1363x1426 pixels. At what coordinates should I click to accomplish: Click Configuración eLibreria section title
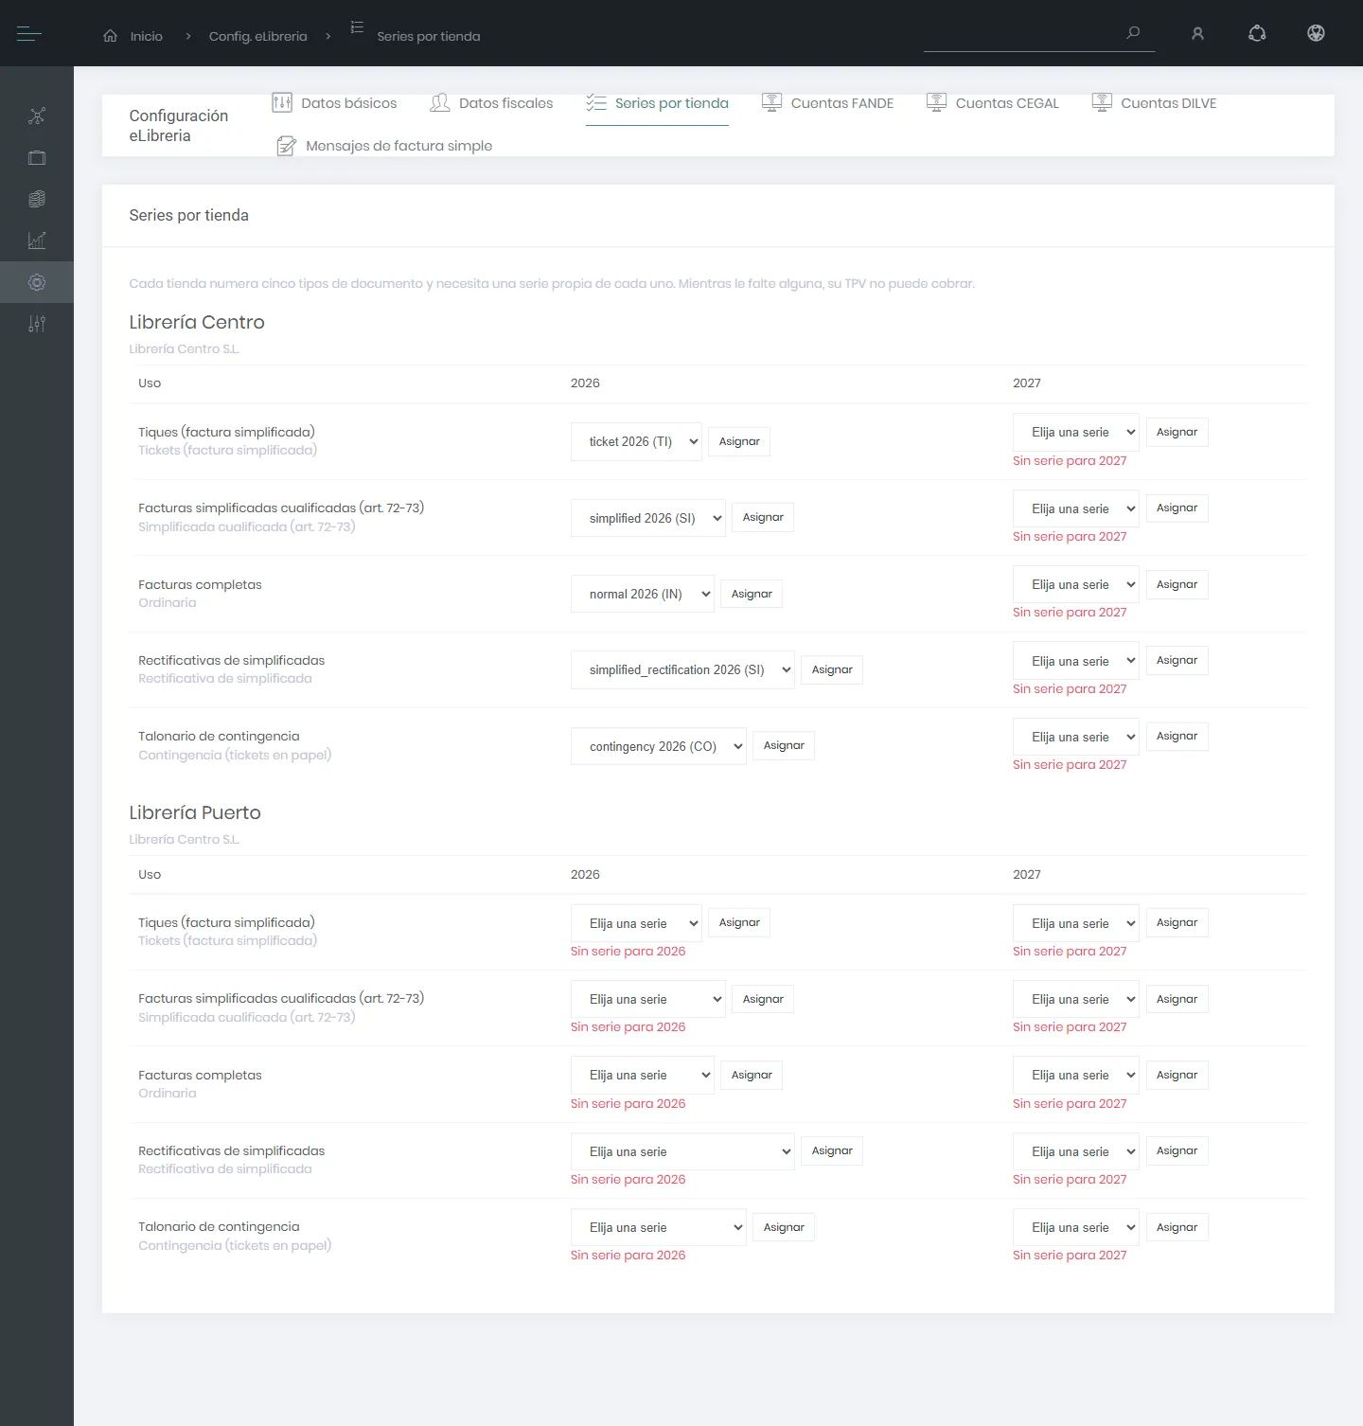tap(179, 125)
